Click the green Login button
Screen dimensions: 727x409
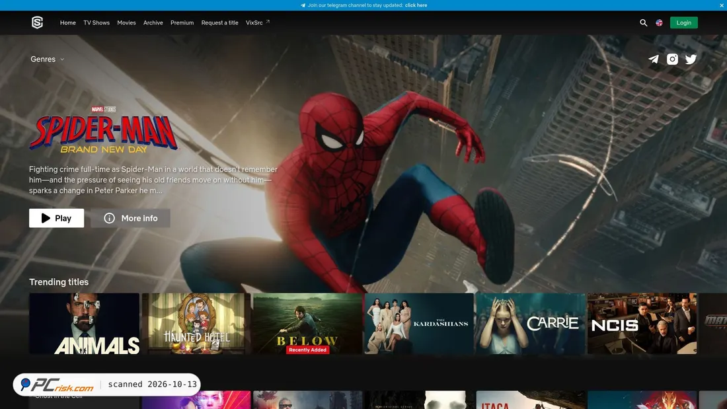(683, 22)
